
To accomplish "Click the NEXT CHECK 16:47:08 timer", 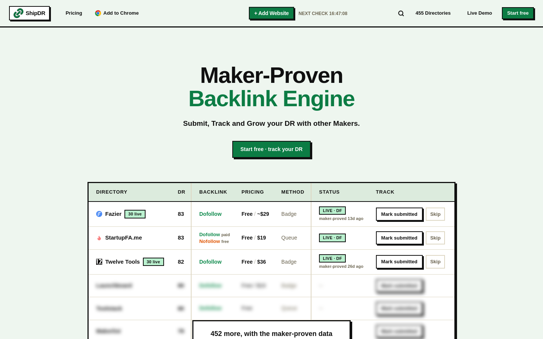I will [323, 14].
